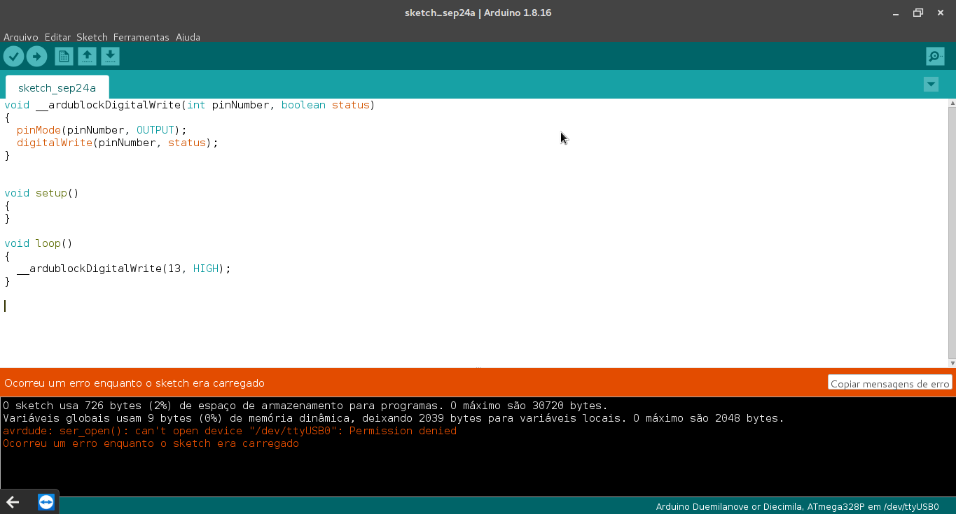The width and height of the screenshot is (956, 514).
Task: Click the back arrow in bottom panel
Action: 13,502
